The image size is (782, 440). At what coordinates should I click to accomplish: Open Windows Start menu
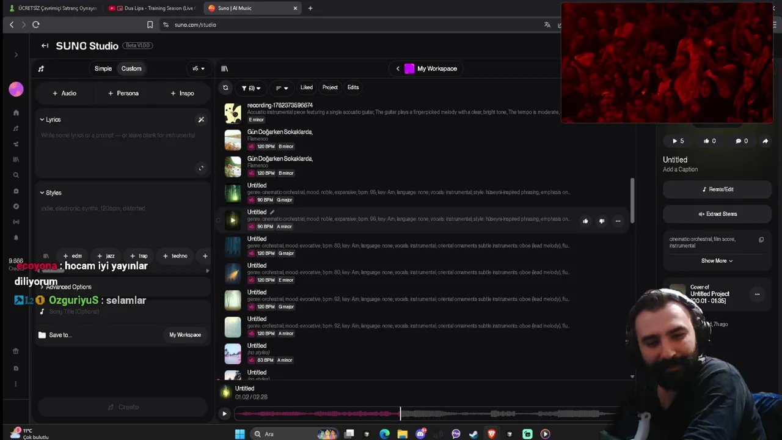tap(240, 434)
